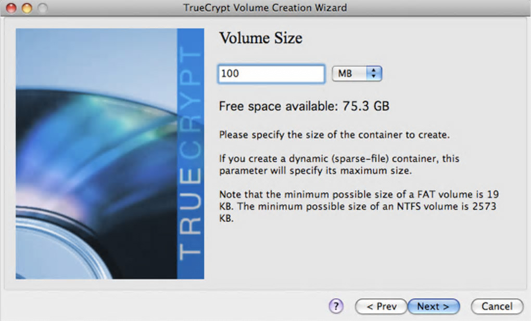Open help via the question mark icon

pos(336,306)
